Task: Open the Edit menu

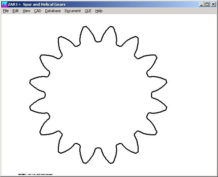Action: (x=15, y=11)
